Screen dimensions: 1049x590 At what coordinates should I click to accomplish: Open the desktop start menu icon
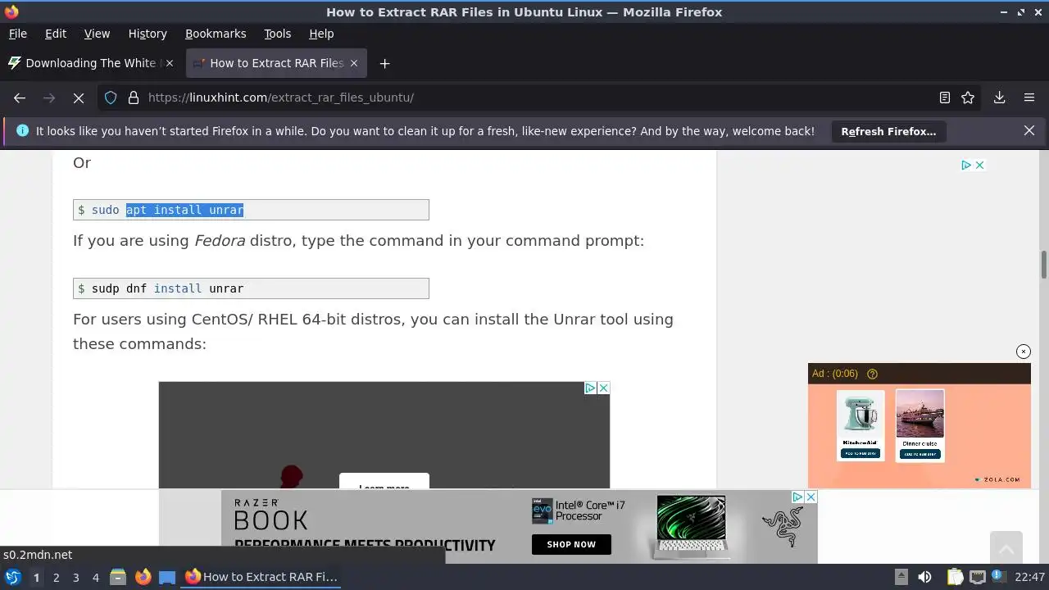coord(13,577)
